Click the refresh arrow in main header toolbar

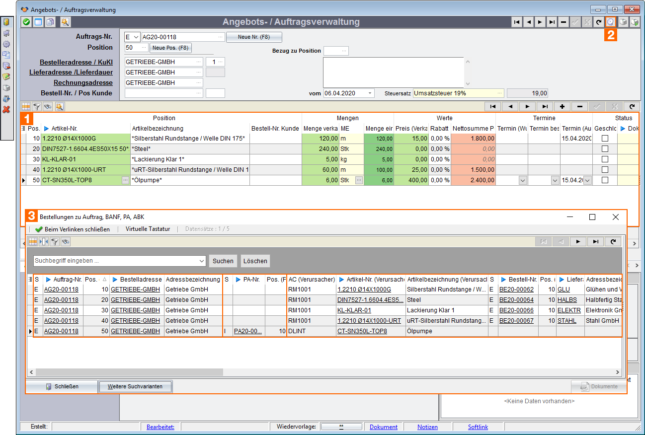click(598, 22)
